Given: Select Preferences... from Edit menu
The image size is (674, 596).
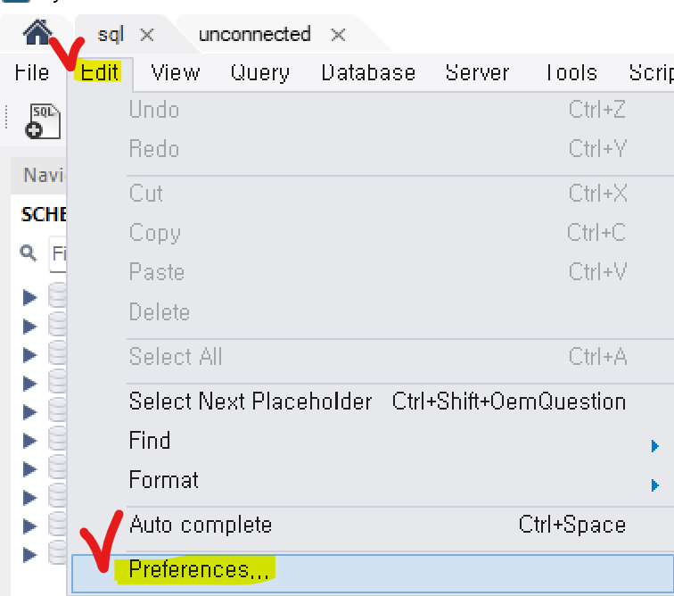Looking at the screenshot, I should [199, 569].
